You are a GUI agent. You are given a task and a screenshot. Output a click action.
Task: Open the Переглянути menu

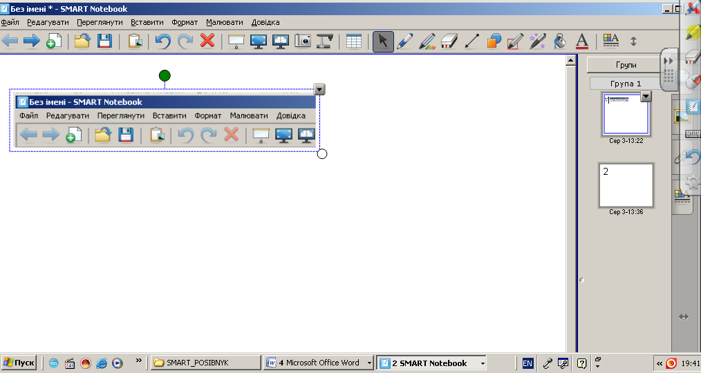100,22
